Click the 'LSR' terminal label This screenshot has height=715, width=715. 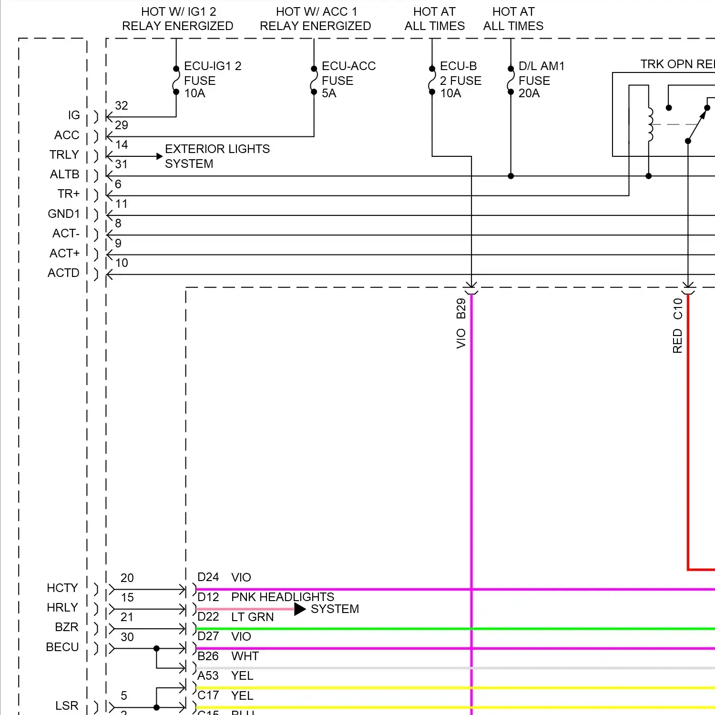67,706
